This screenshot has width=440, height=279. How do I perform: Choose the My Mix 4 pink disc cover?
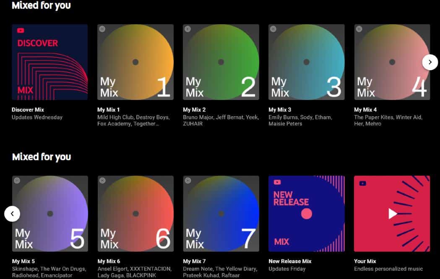coord(392,62)
